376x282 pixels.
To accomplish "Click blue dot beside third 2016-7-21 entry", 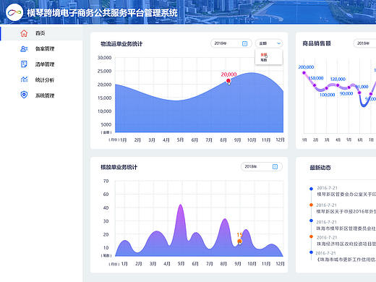I will pos(311,221).
